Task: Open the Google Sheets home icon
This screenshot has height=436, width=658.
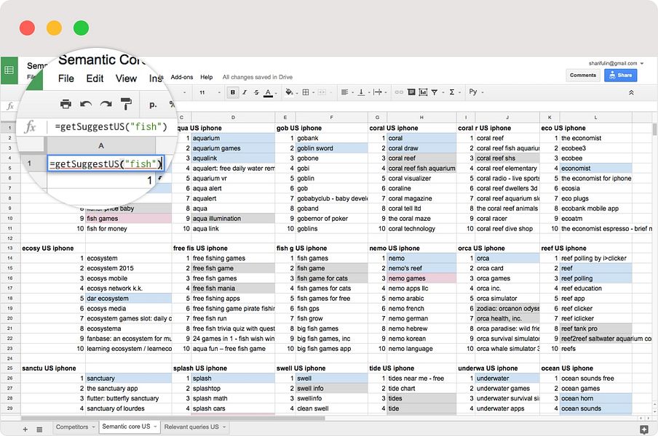Action: click(9, 70)
